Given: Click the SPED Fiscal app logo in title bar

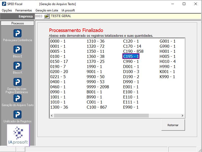Looking at the screenshot, I should 4,4.
